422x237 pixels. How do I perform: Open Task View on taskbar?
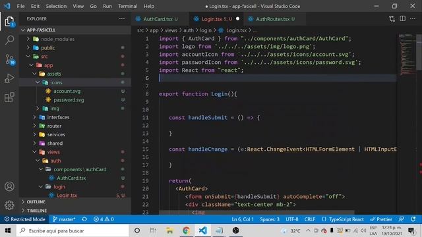click(x=152, y=230)
